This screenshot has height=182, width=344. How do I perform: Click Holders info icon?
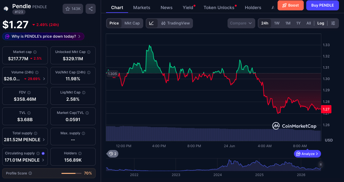pyautogui.click(x=80, y=153)
